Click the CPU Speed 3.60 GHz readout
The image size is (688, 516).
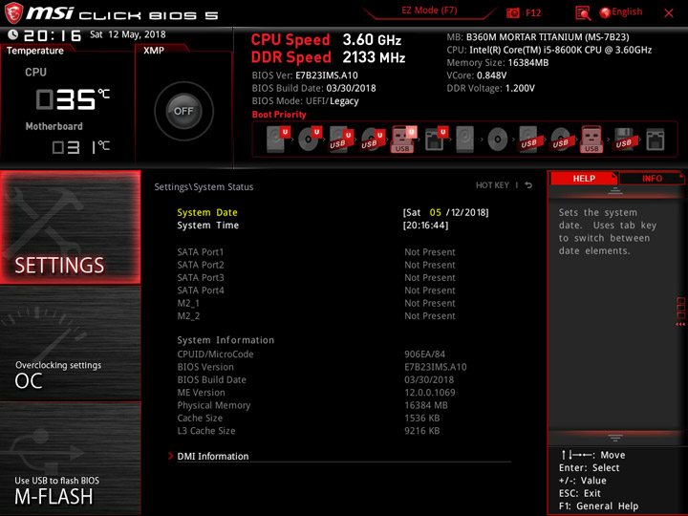(x=326, y=39)
